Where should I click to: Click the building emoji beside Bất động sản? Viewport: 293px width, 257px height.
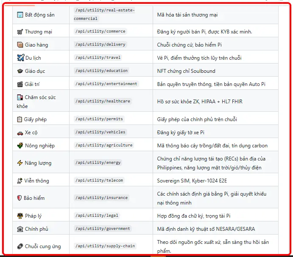point(20,15)
